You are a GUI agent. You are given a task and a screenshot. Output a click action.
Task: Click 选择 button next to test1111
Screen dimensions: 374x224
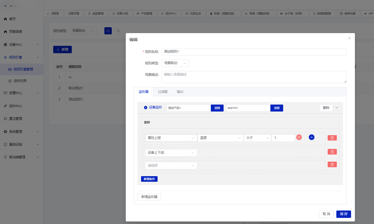(277, 108)
